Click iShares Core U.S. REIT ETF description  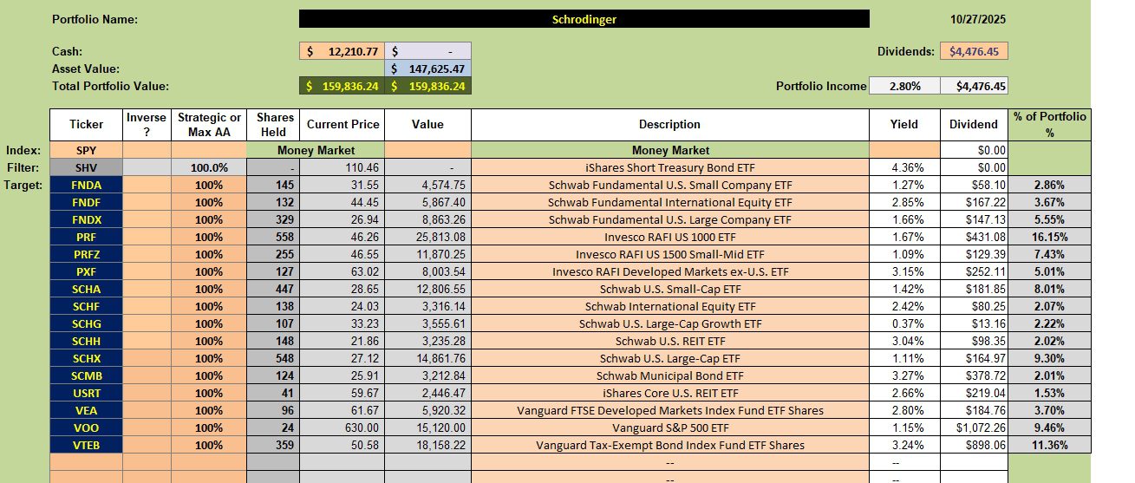(x=669, y=393)
